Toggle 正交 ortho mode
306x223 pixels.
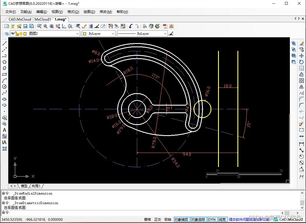click(157, 219)
